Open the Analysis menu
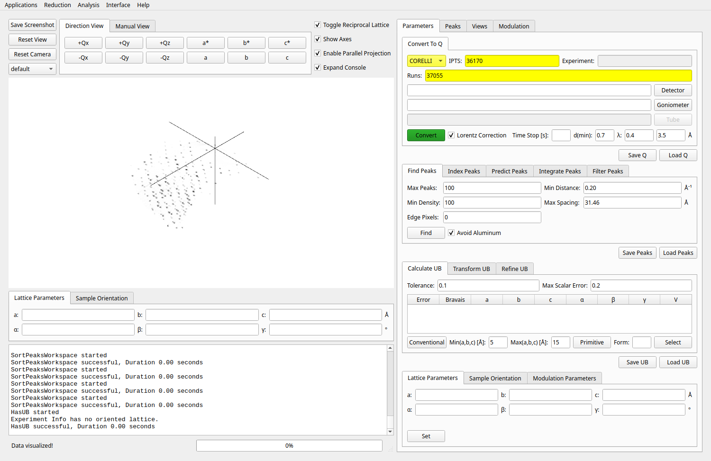This screenshot has height=461, width=711. (x=88, y=5)
